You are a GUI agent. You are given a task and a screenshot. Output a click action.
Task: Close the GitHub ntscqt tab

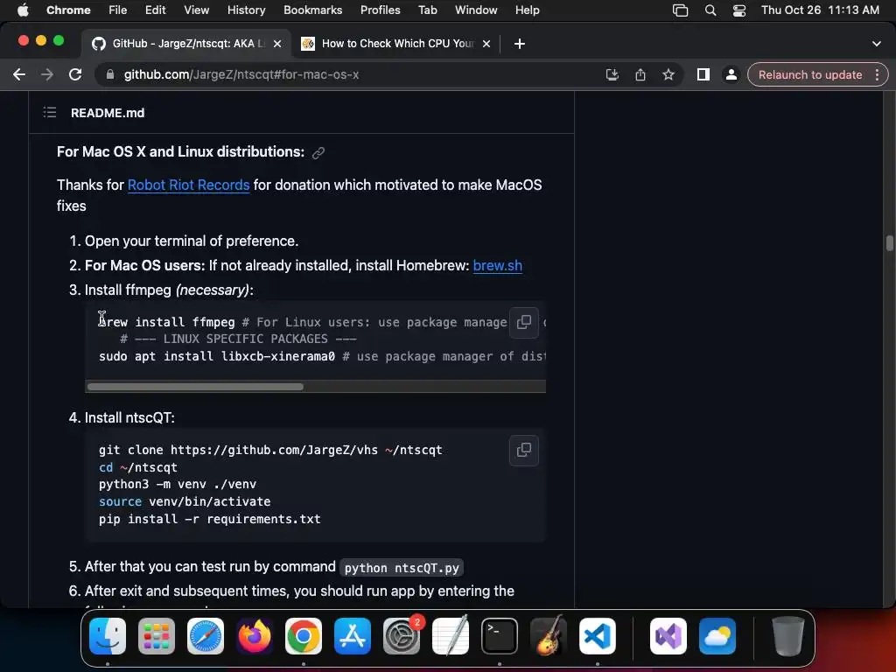click(277, 44)
